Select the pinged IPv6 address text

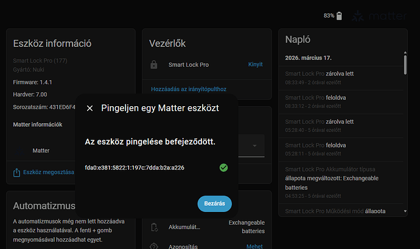[x=135, y=168]
